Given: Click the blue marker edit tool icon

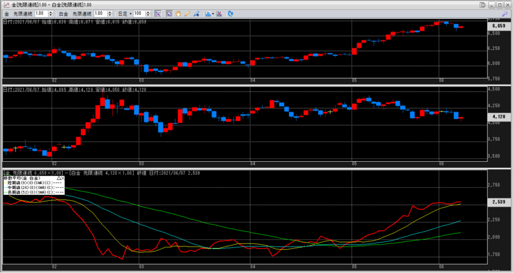Looking at the screenshot, I should click(196, 14).
